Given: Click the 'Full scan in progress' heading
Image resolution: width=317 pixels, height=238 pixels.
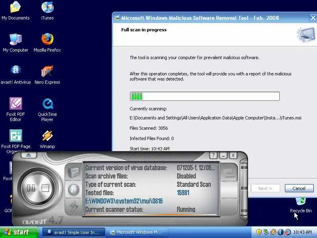Looking at the screenshot, I should [x=144, y=30].
